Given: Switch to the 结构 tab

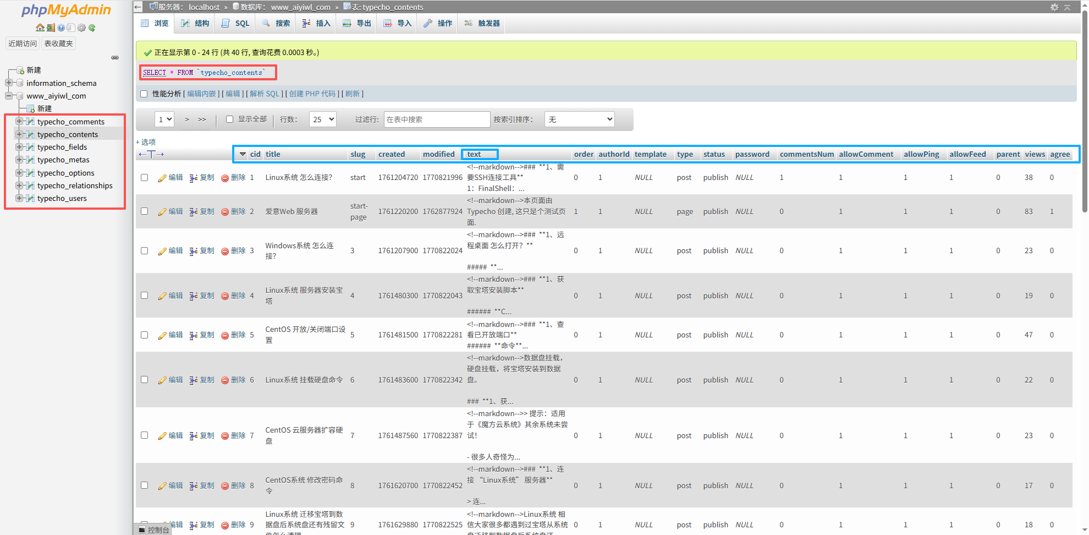Looking at the screenshot, I should coord(194,23).
